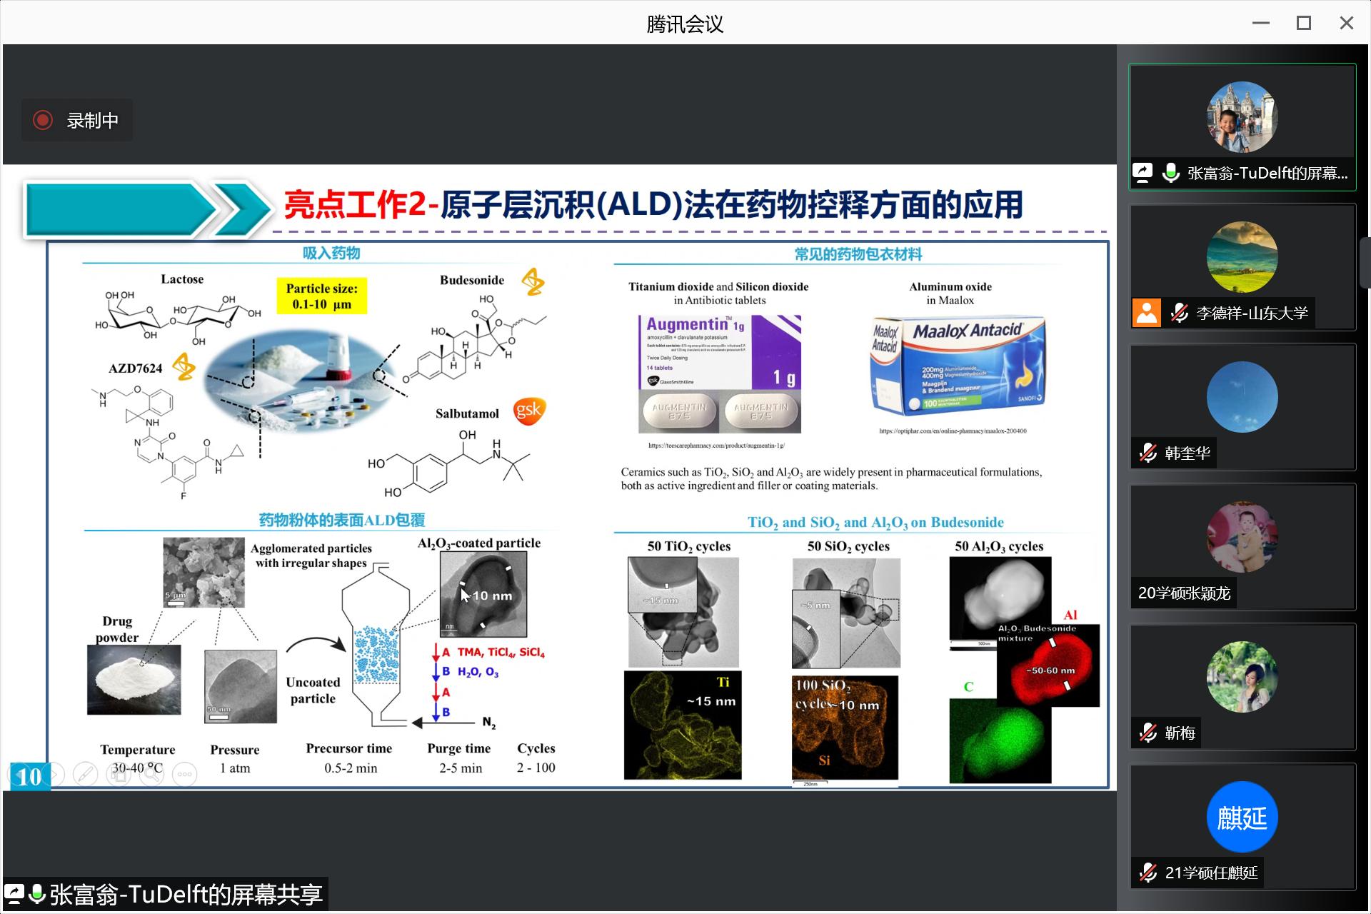
Task: Click the yellow Ti elemental map image
Action: pos(683,725)
